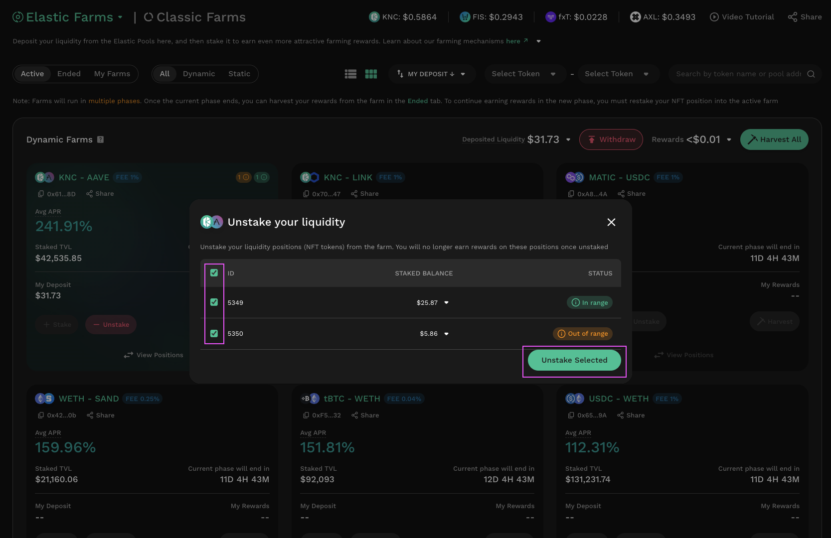Switch to grid view layout icon
Viewport: 831px width, 538px height.
[x=371, y=74]
